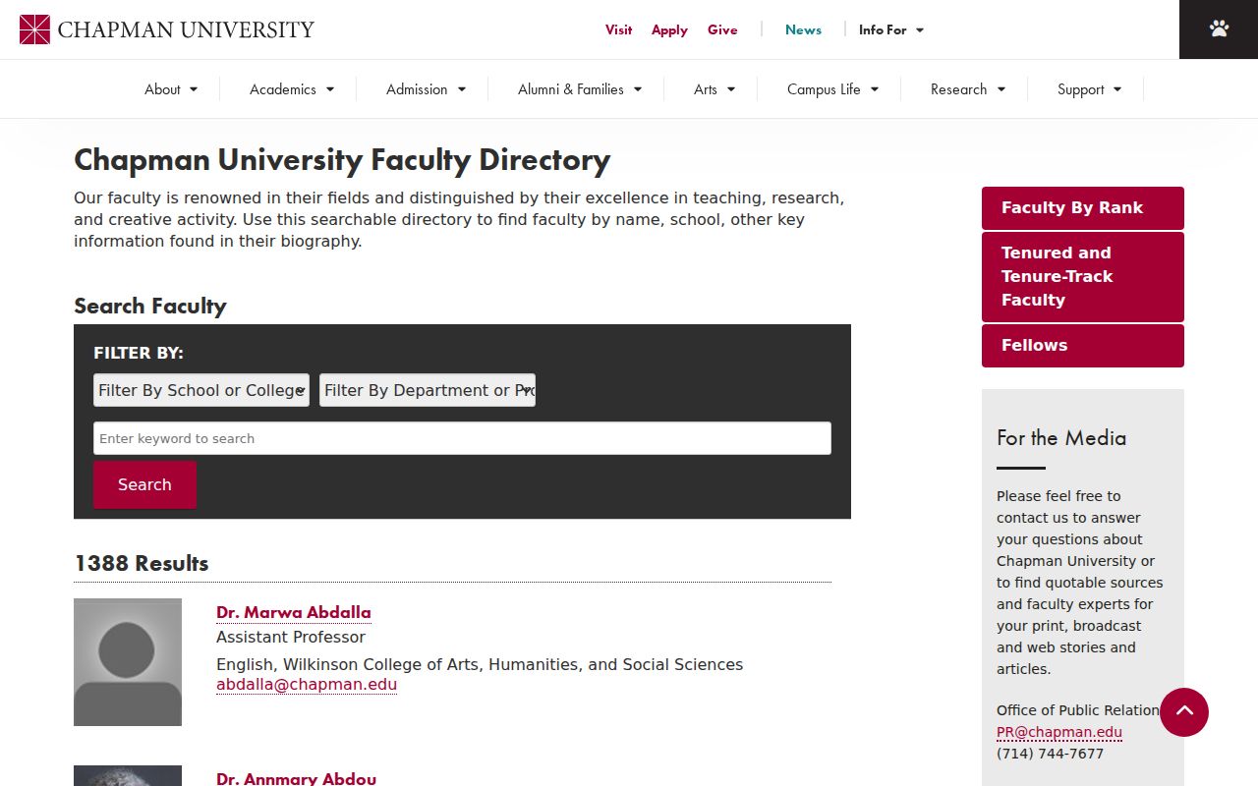Click the Search Faculty heading

tap(150, 306)
